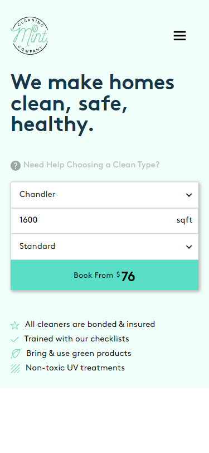The height and width of the screenshot is (453, 209).
Task: Click the Mint Cleaning Company logo
Action: point(30,36)
